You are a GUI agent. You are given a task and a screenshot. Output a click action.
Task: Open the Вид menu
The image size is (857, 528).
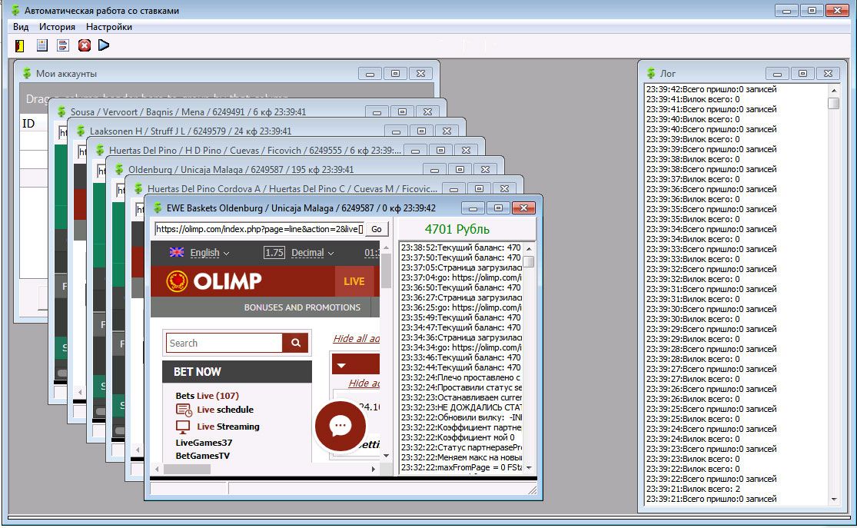tap(21, 27)
